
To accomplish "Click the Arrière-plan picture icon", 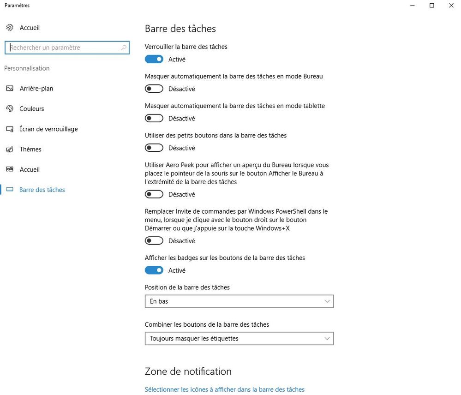I will pos(10,89).
